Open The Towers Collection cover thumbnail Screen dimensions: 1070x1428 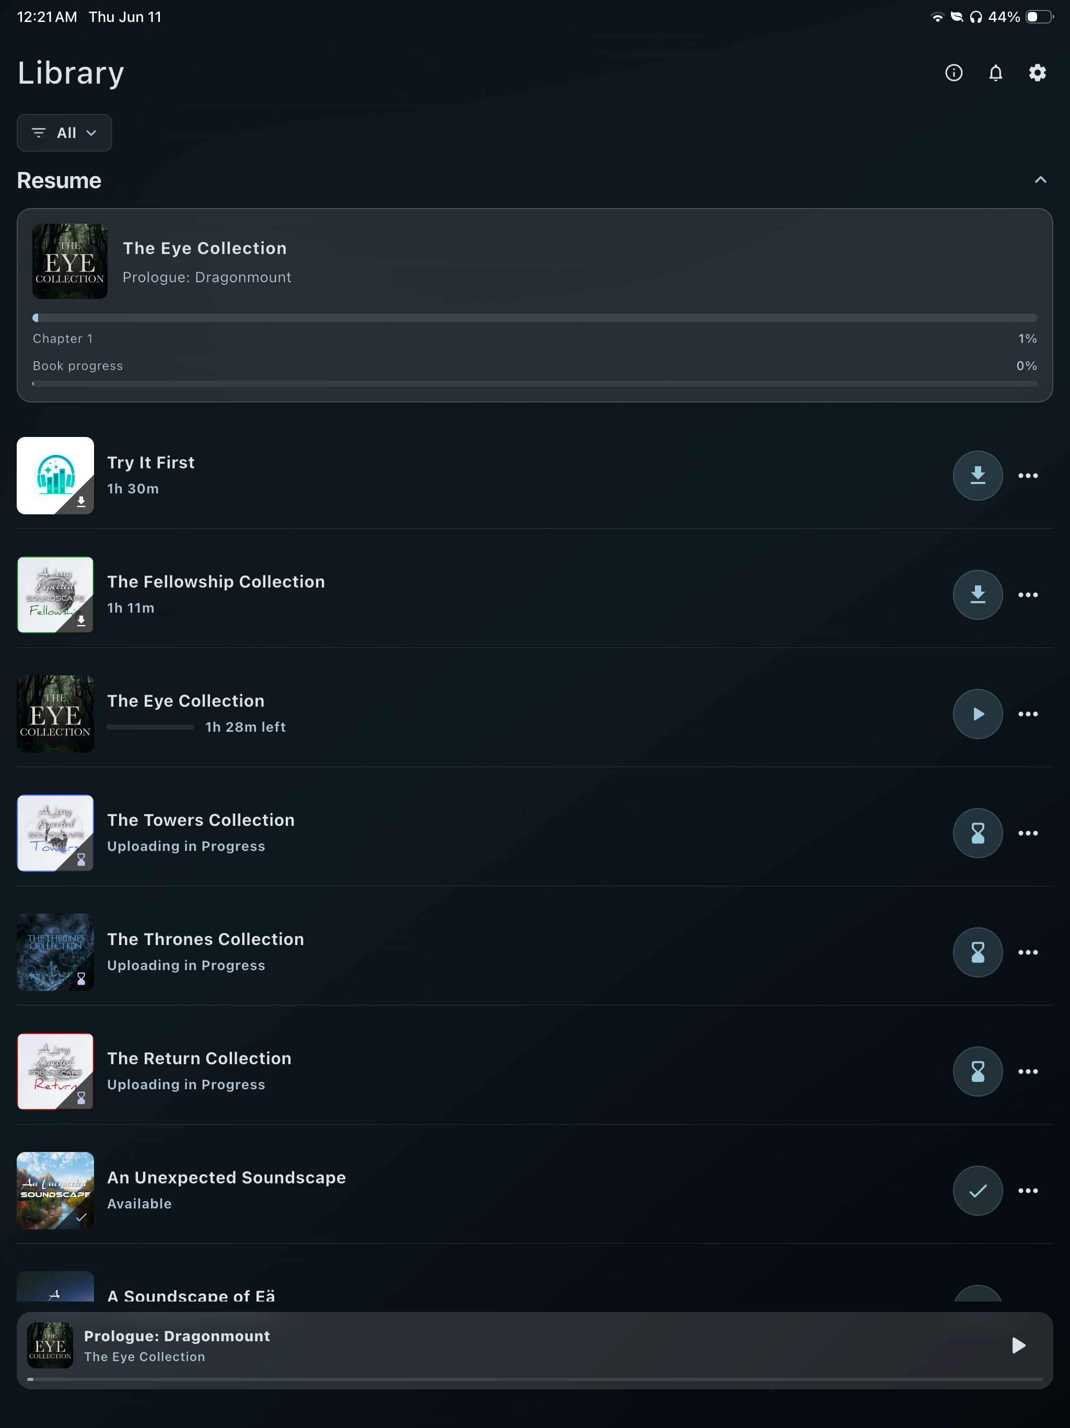(55, 833)
